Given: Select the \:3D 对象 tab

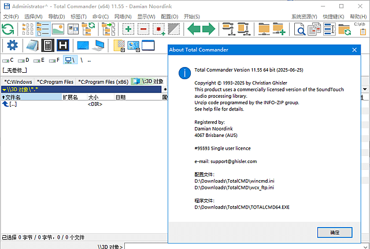Looking at the screenshot, I should 149,81.
